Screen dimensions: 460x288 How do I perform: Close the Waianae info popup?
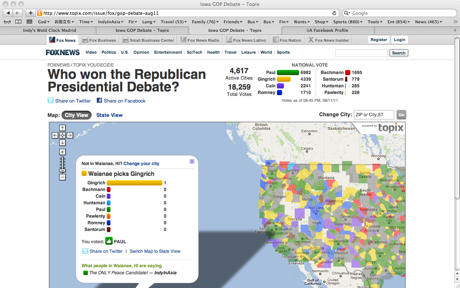(x=192, y=161)
